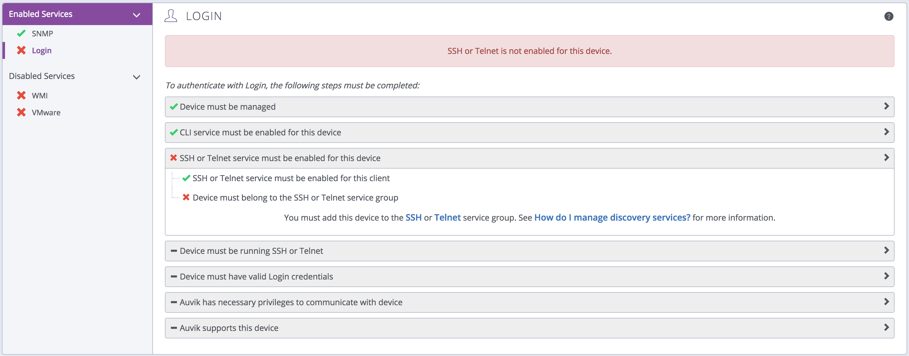
Task: Click green check on Device must be managed
Action: point(174,107)
